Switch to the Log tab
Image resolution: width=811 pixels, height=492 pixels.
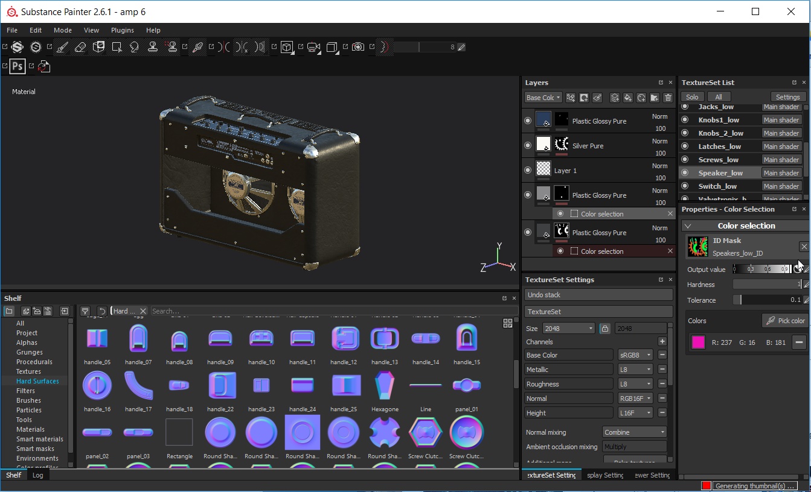coord(37,475)
